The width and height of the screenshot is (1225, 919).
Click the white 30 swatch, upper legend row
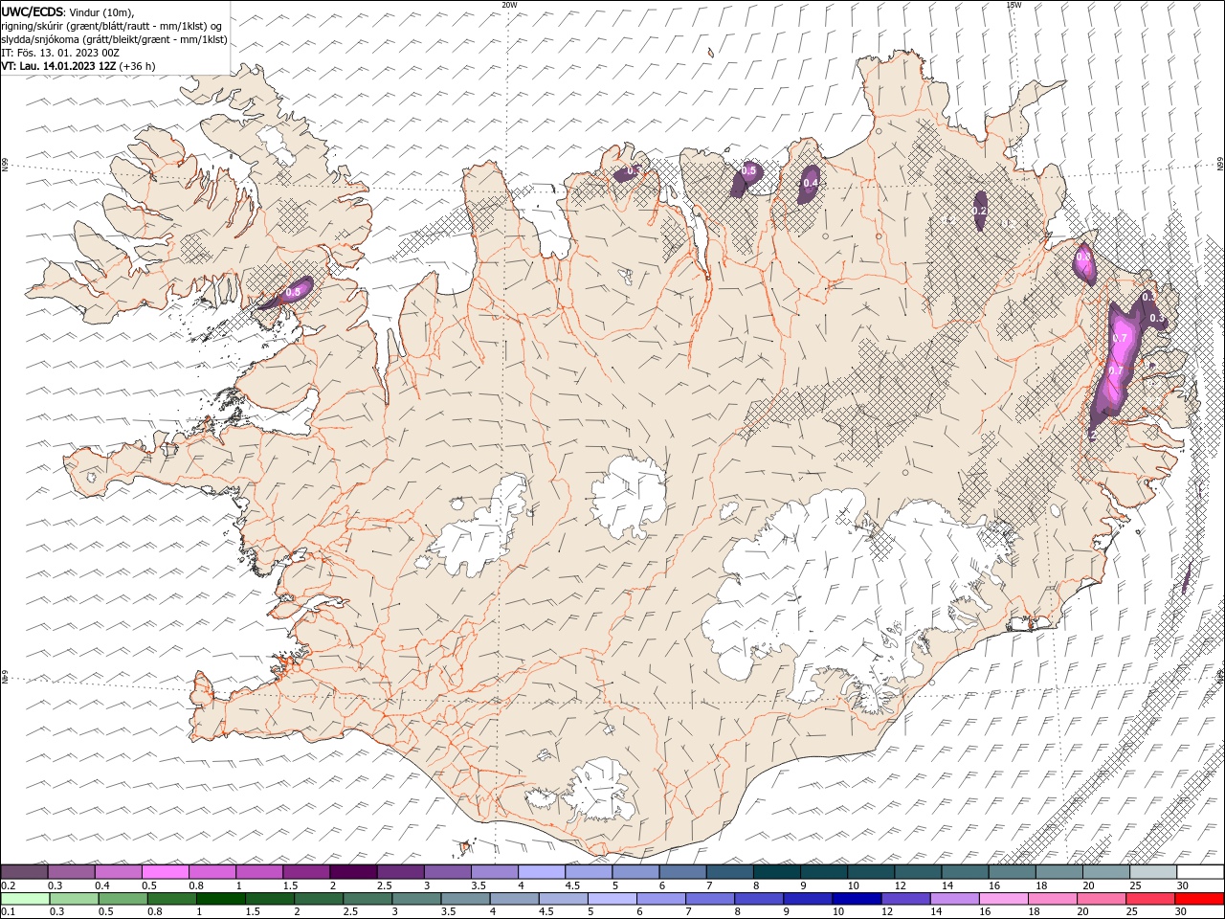coord(1201,872)
